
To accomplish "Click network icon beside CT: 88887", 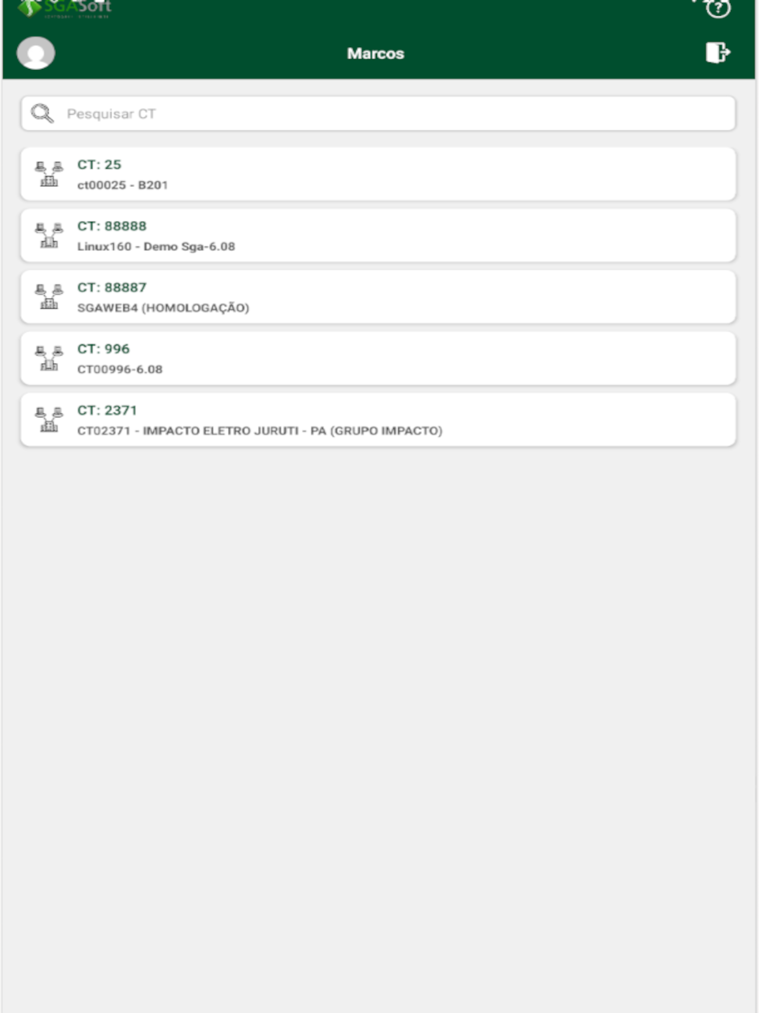I will tap(49, 297).
